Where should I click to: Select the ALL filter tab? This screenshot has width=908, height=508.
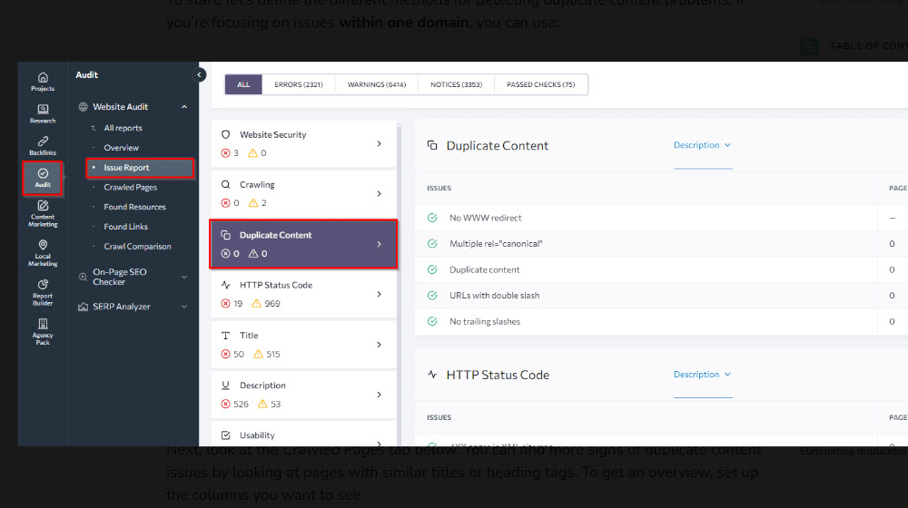tap(243, 84)
